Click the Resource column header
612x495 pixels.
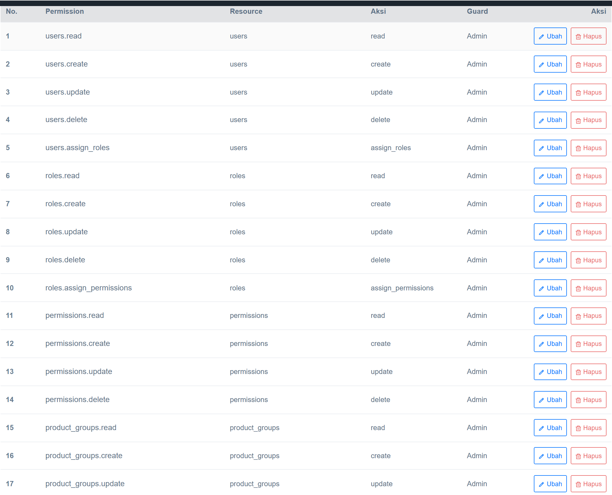(x=246, y=11)
